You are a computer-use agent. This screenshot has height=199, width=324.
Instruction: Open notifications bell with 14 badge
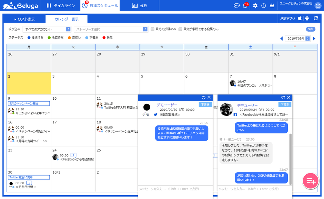tap(245, 5)
